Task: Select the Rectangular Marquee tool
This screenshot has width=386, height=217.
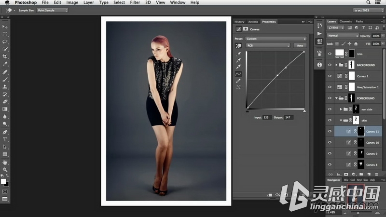Action: [5, 34]
